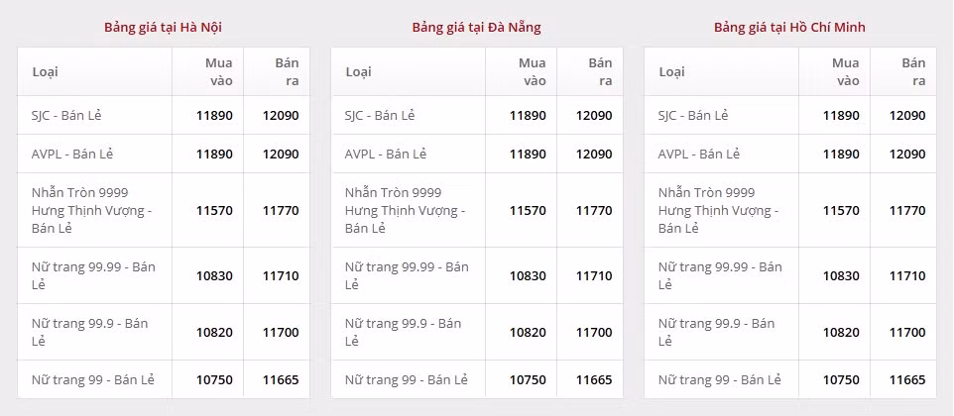Select 'Nữ trang 99 - Bán Lẻ' in Hà Nội table
Screen dimensions: 954x416
point(93,380)
